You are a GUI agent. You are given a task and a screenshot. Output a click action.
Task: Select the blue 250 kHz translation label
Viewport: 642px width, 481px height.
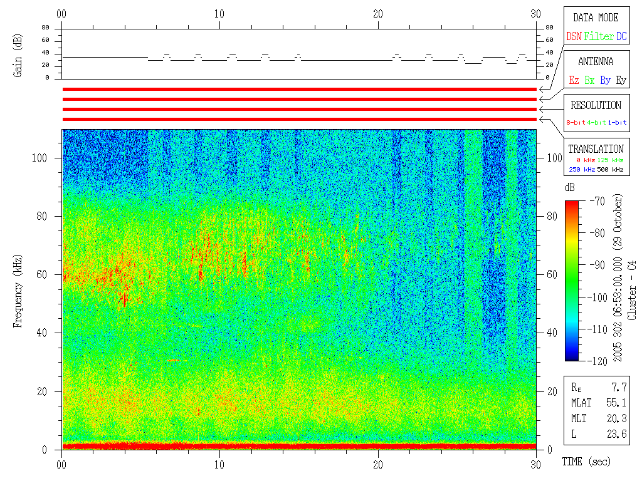click(582, 169)
